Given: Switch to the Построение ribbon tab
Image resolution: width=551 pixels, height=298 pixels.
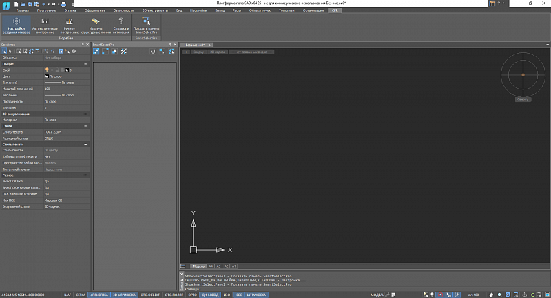Looking at the screenshot, I should 46,10.
